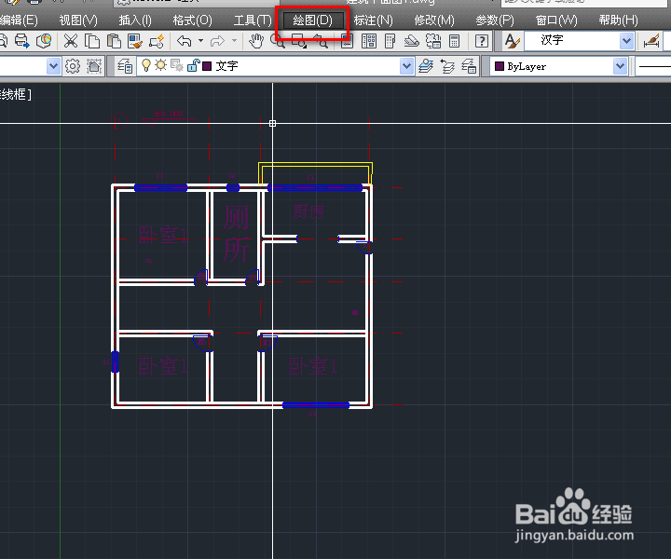The image size is (671, 559).
Task: Click the Undo arrow
Action: pos(184,42)
